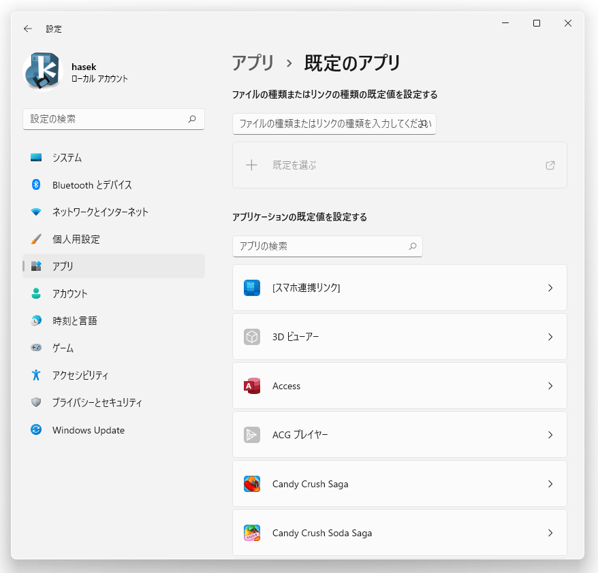Click the settings search magnifier icon
Viewport: 598px width, 573px height.
pos(192,119)
